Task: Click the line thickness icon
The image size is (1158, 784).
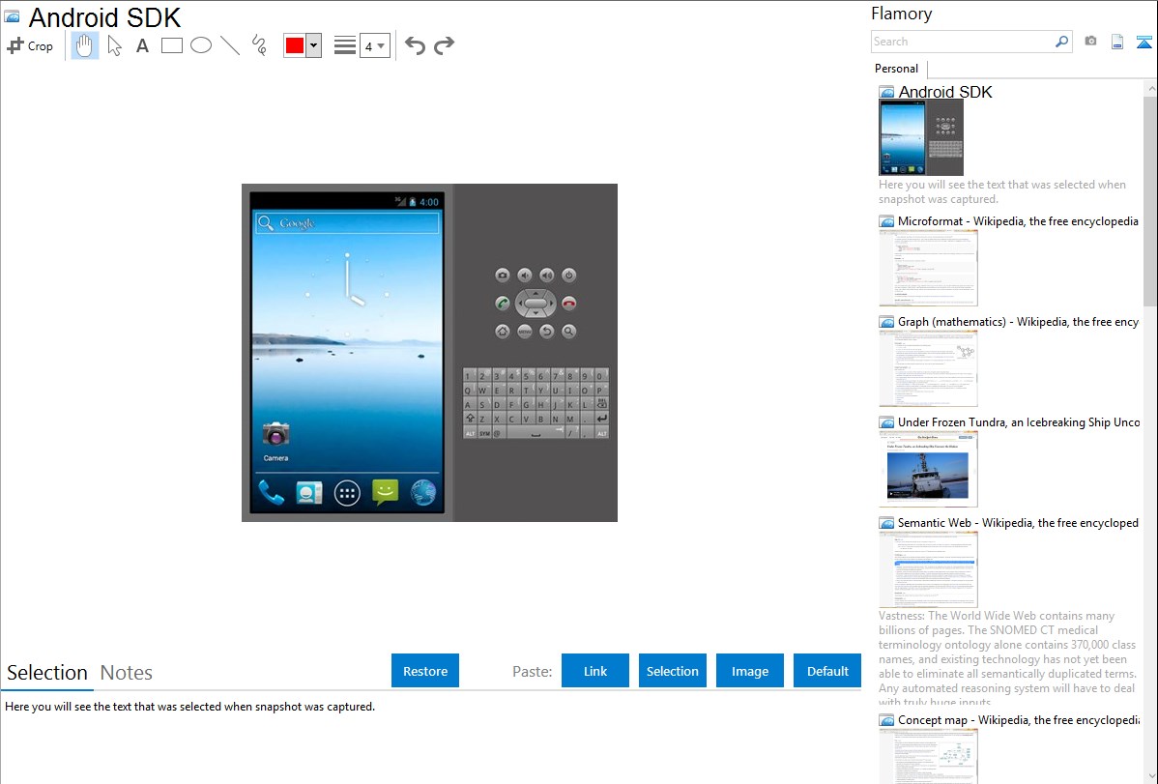Action: coord(345,45)
